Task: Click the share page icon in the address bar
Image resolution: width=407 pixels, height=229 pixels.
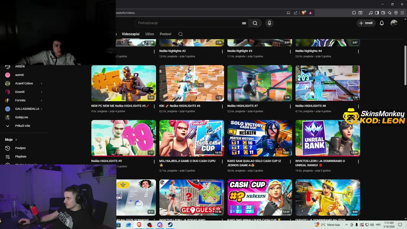Action: (296, 13)
